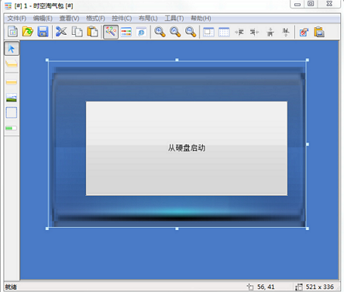Select the arrow pointer tool

(12, 48)
